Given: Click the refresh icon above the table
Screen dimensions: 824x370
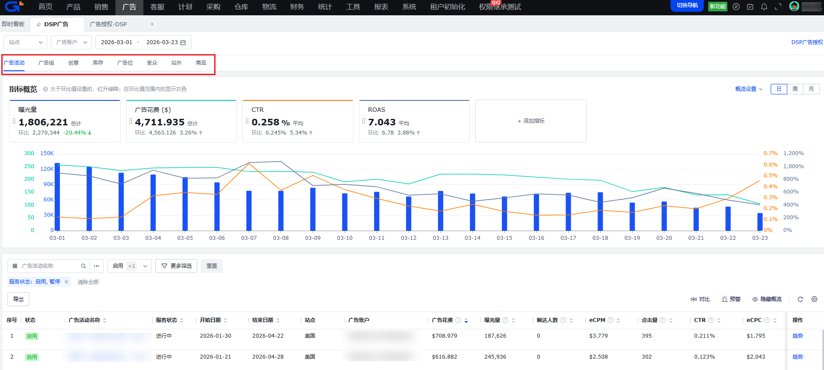Looking at the screenshot, I should tap(800, 299).
